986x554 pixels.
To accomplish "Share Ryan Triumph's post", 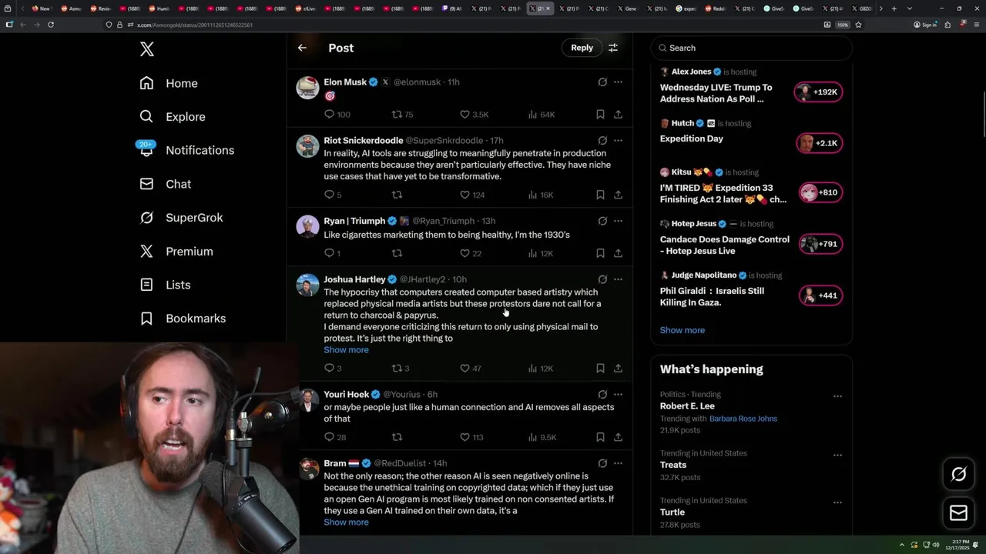I will 618,253.
